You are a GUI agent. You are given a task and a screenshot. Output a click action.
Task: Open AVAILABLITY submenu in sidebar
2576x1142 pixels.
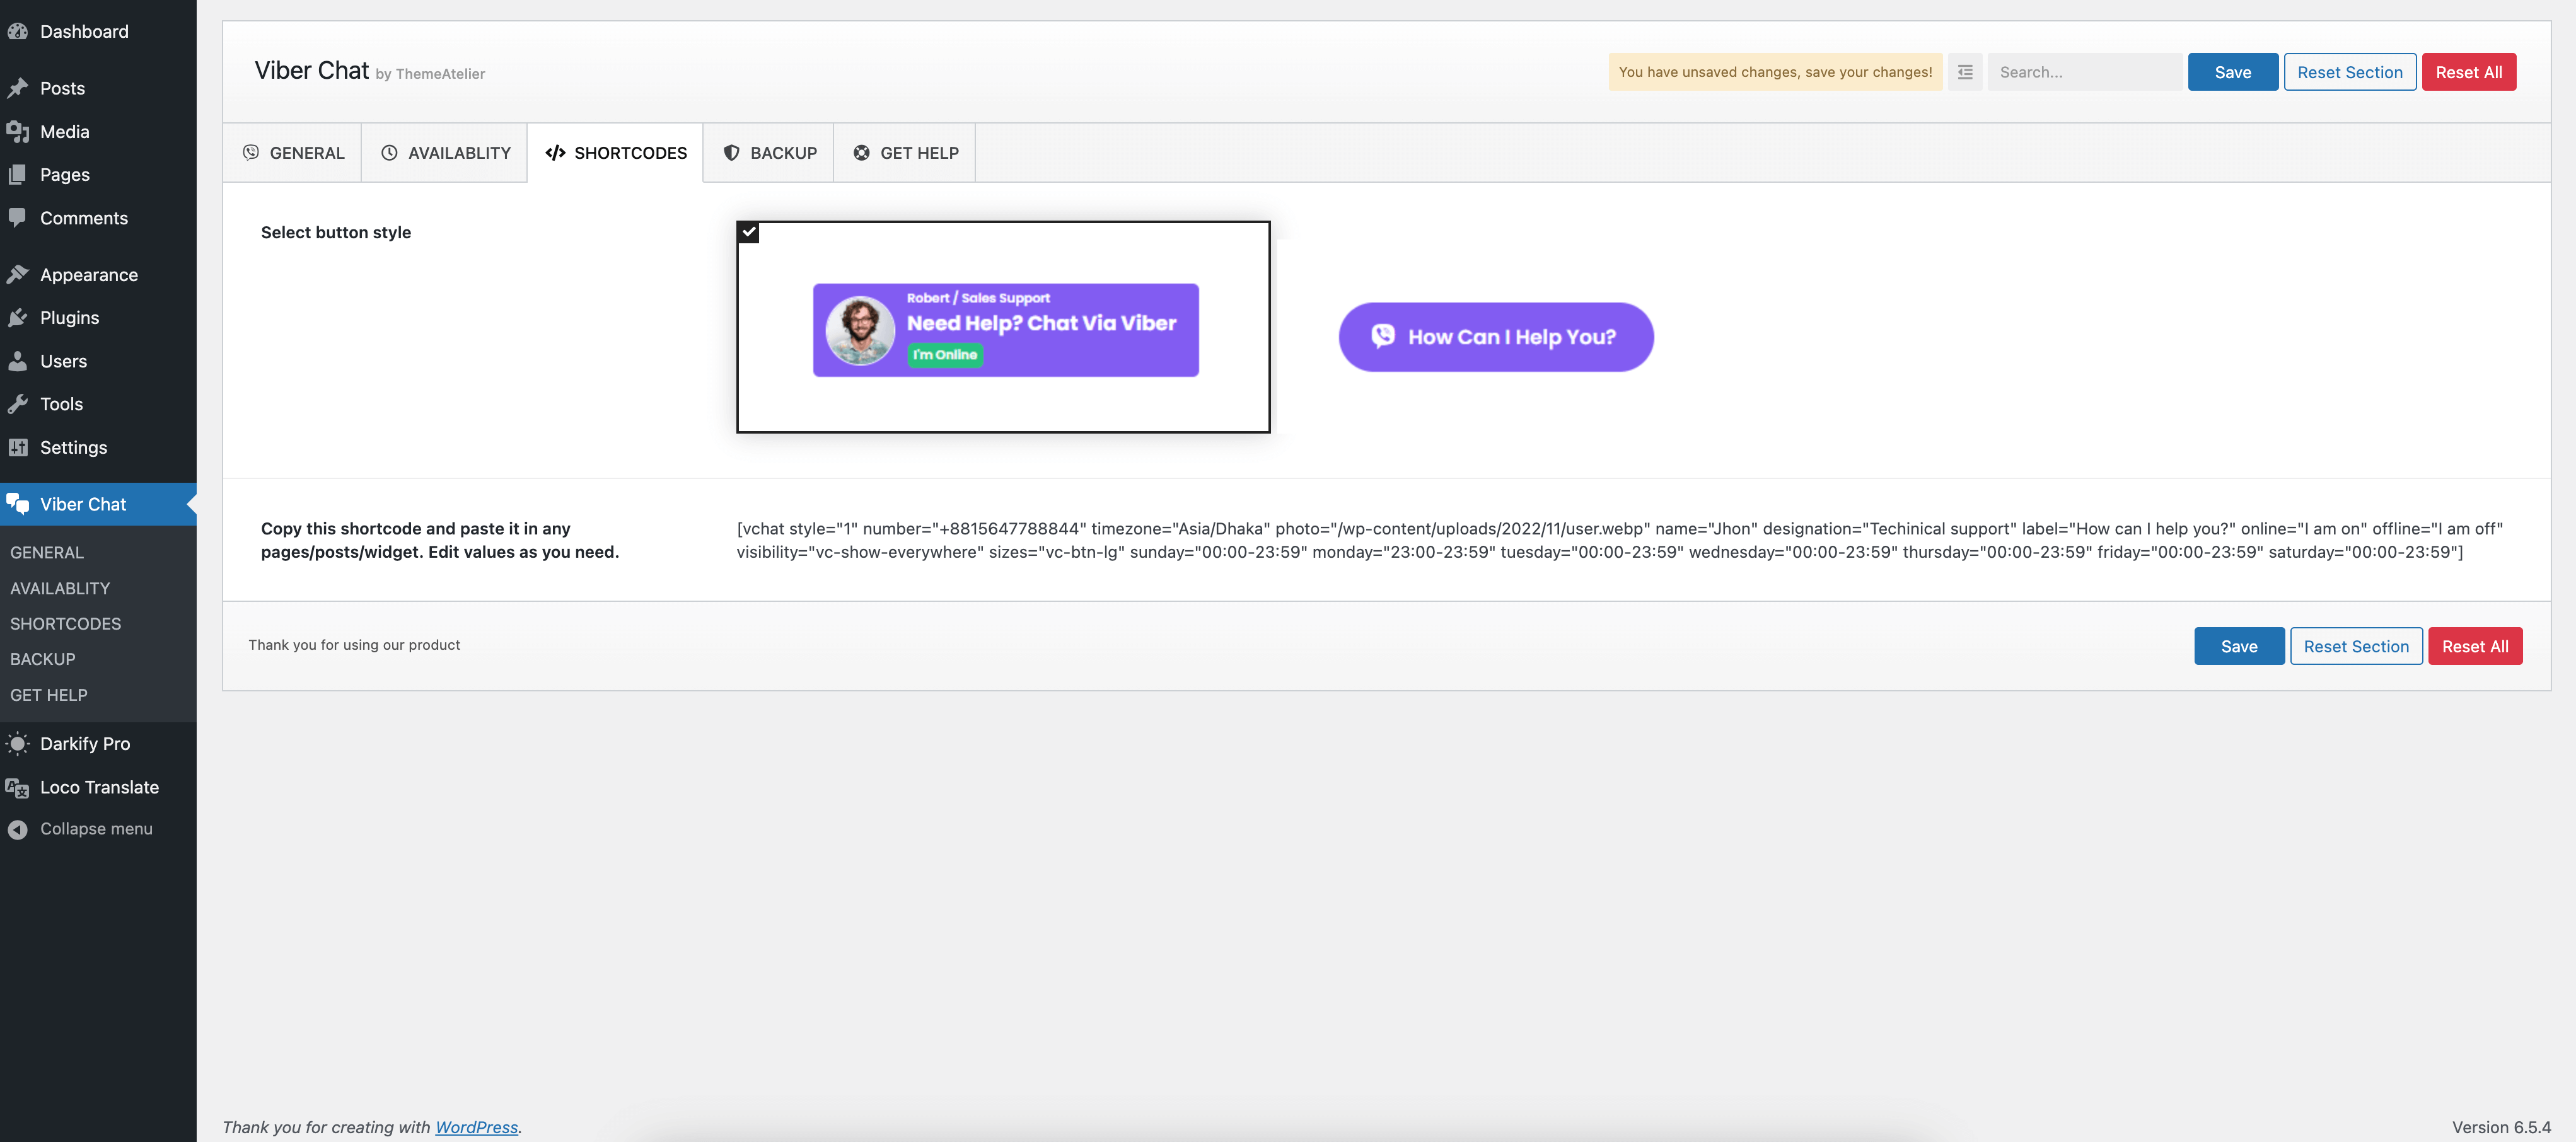coord(60,588)
